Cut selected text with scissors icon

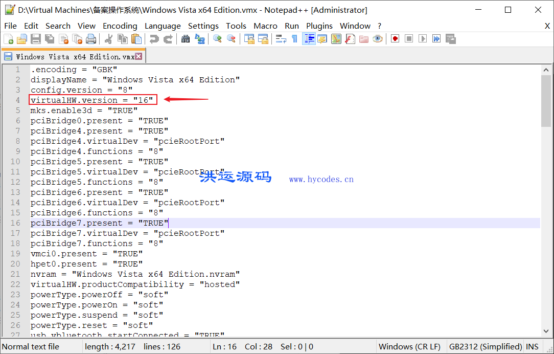pos(108,39)
